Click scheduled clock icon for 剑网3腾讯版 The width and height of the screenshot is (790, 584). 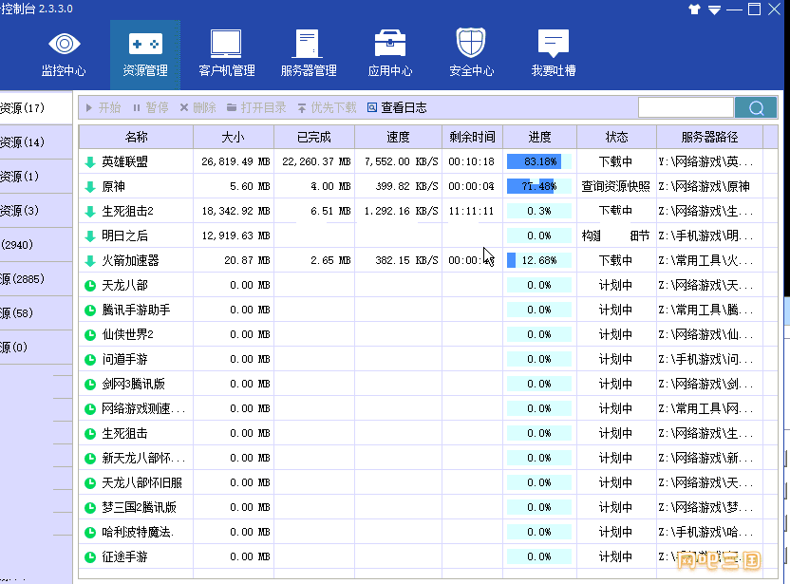90,385
